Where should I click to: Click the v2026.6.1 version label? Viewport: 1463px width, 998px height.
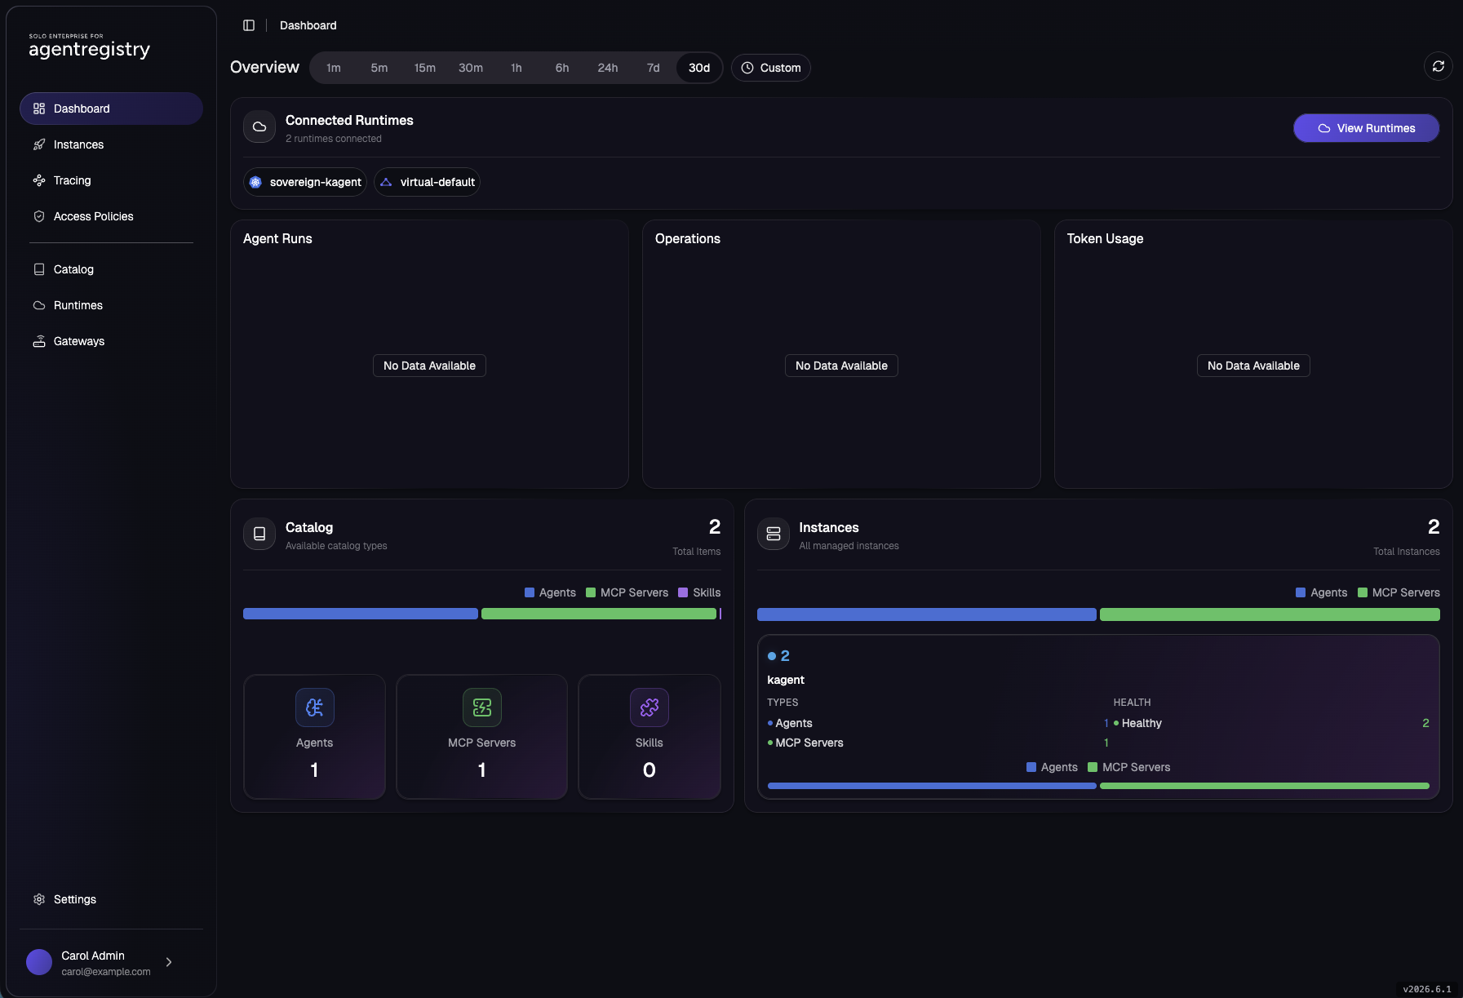coord(1427,989)
